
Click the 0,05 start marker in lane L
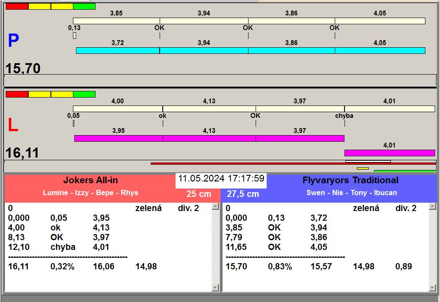point(73,123)
